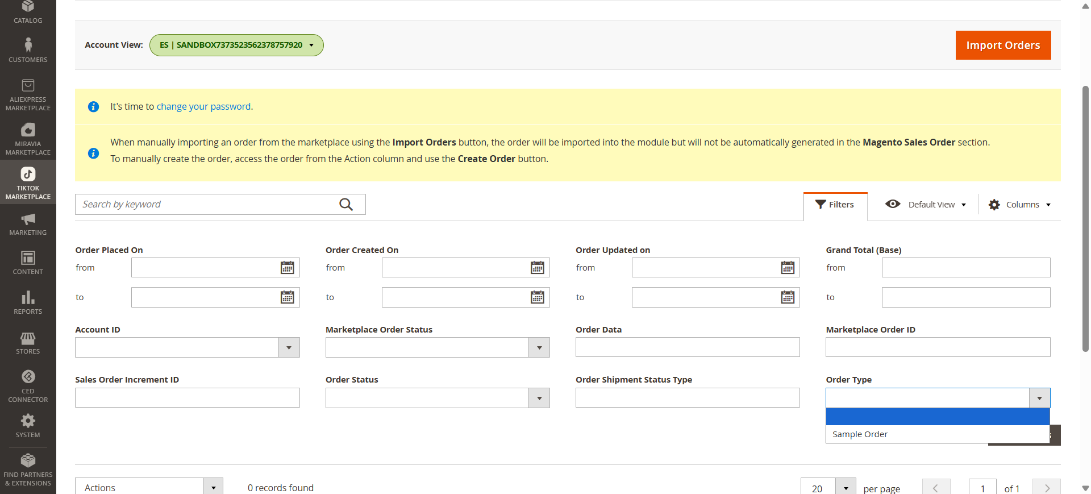Open the CED Connector sidebar icon

pos(28,385)
